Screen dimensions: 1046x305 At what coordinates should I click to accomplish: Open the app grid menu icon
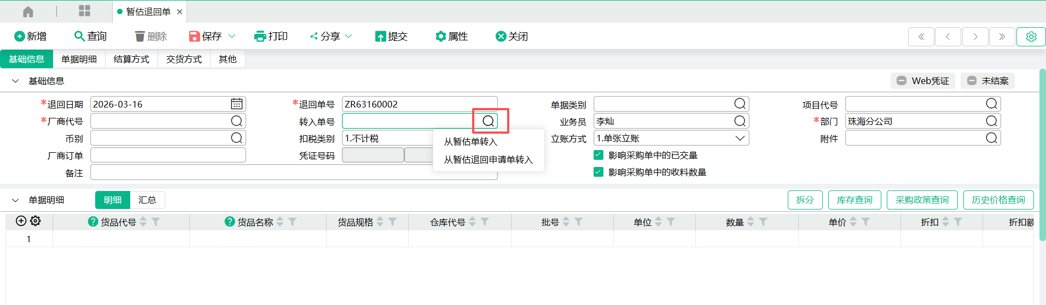(x=84, y=11)
